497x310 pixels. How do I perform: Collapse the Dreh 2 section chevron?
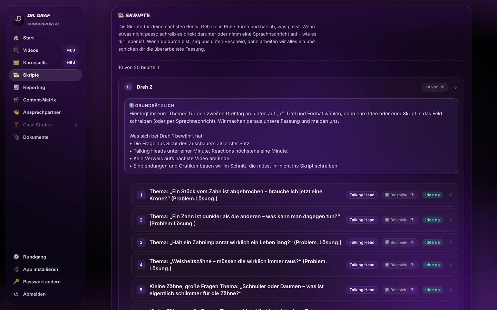point(455,88)
